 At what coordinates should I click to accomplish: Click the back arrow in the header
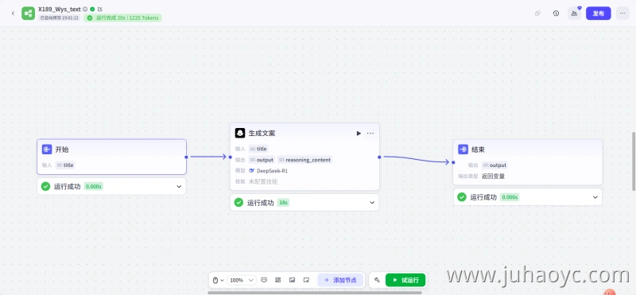13,14
